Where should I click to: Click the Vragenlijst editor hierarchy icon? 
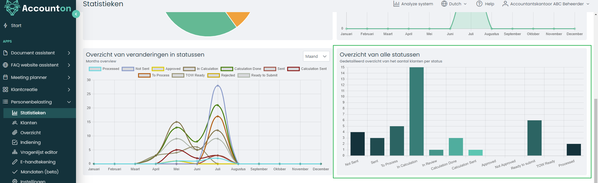[15, 152]
